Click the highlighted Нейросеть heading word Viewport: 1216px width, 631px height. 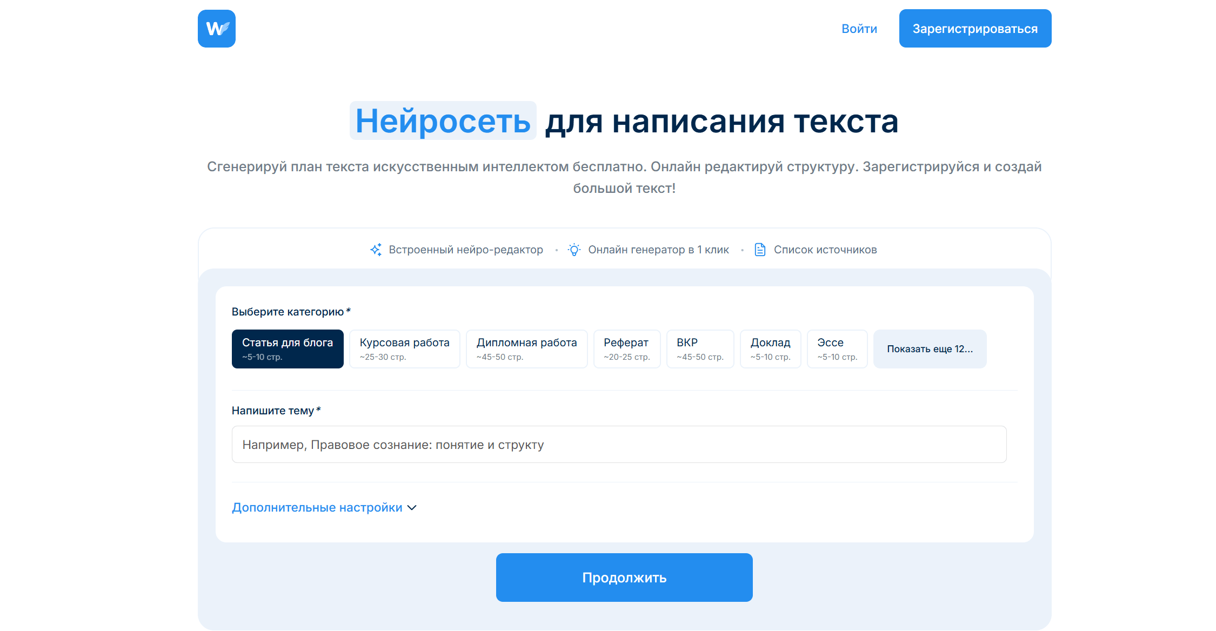pyautogui.click(x=443, y=121)
